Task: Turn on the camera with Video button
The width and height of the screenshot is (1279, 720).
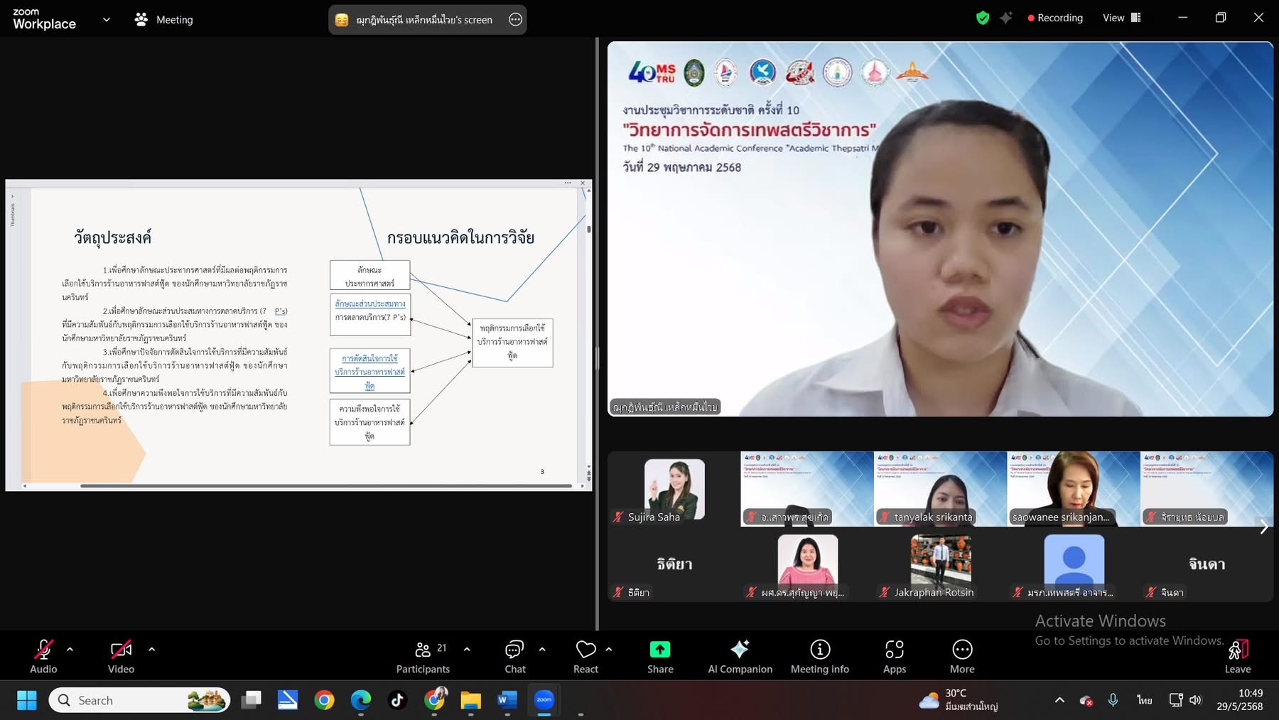Action: (121, 657)
